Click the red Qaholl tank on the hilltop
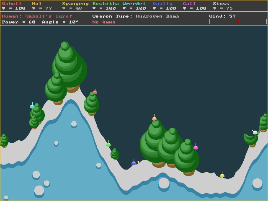 click(x=95, y=92)
